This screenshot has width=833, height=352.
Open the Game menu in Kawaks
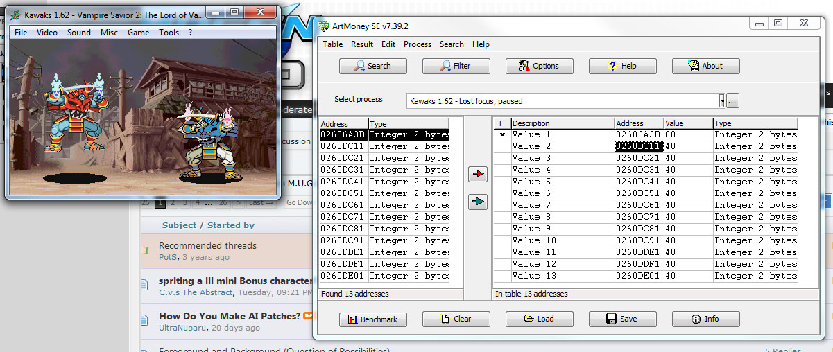139,33
